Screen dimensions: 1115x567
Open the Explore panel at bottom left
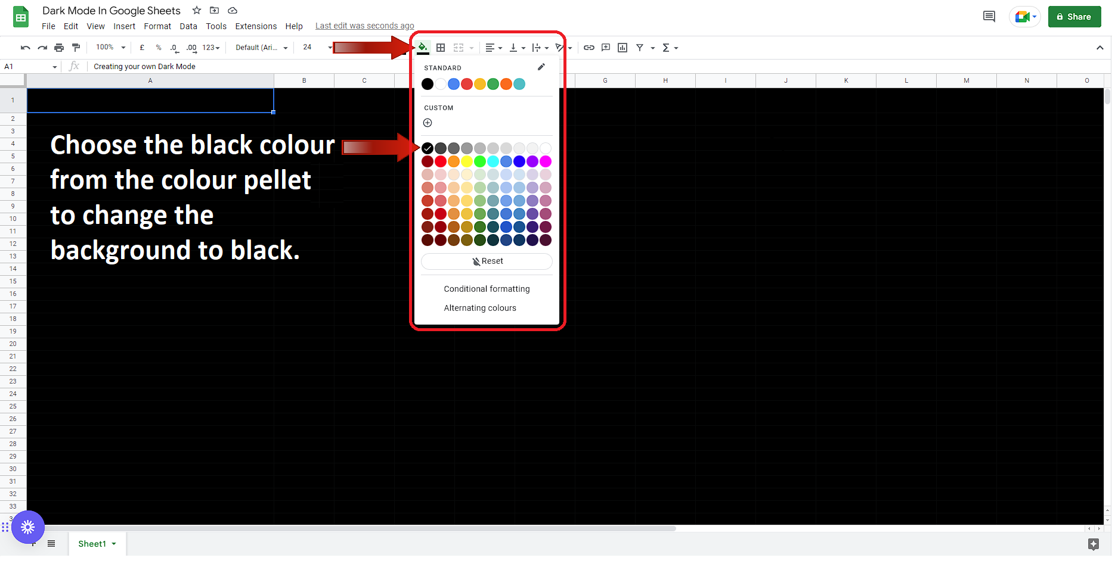[x=28, y=526]
